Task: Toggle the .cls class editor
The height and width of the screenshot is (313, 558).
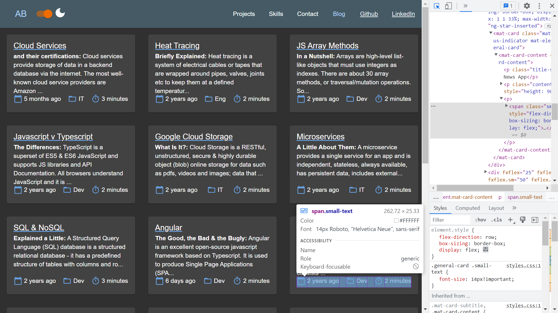Action: (x=496, y=220)
